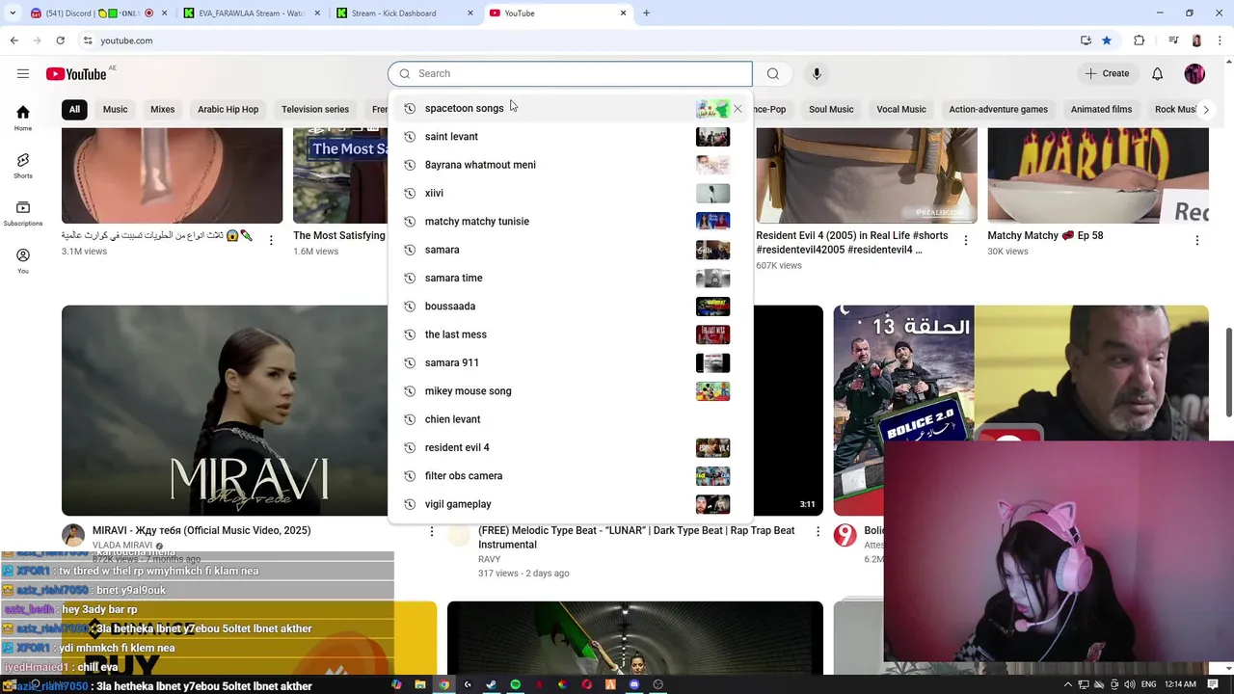This screenshot has width=1234, height=694.
Task: Choose 'matchy matchy tunisie' suggestion
Action: (571, 222)
